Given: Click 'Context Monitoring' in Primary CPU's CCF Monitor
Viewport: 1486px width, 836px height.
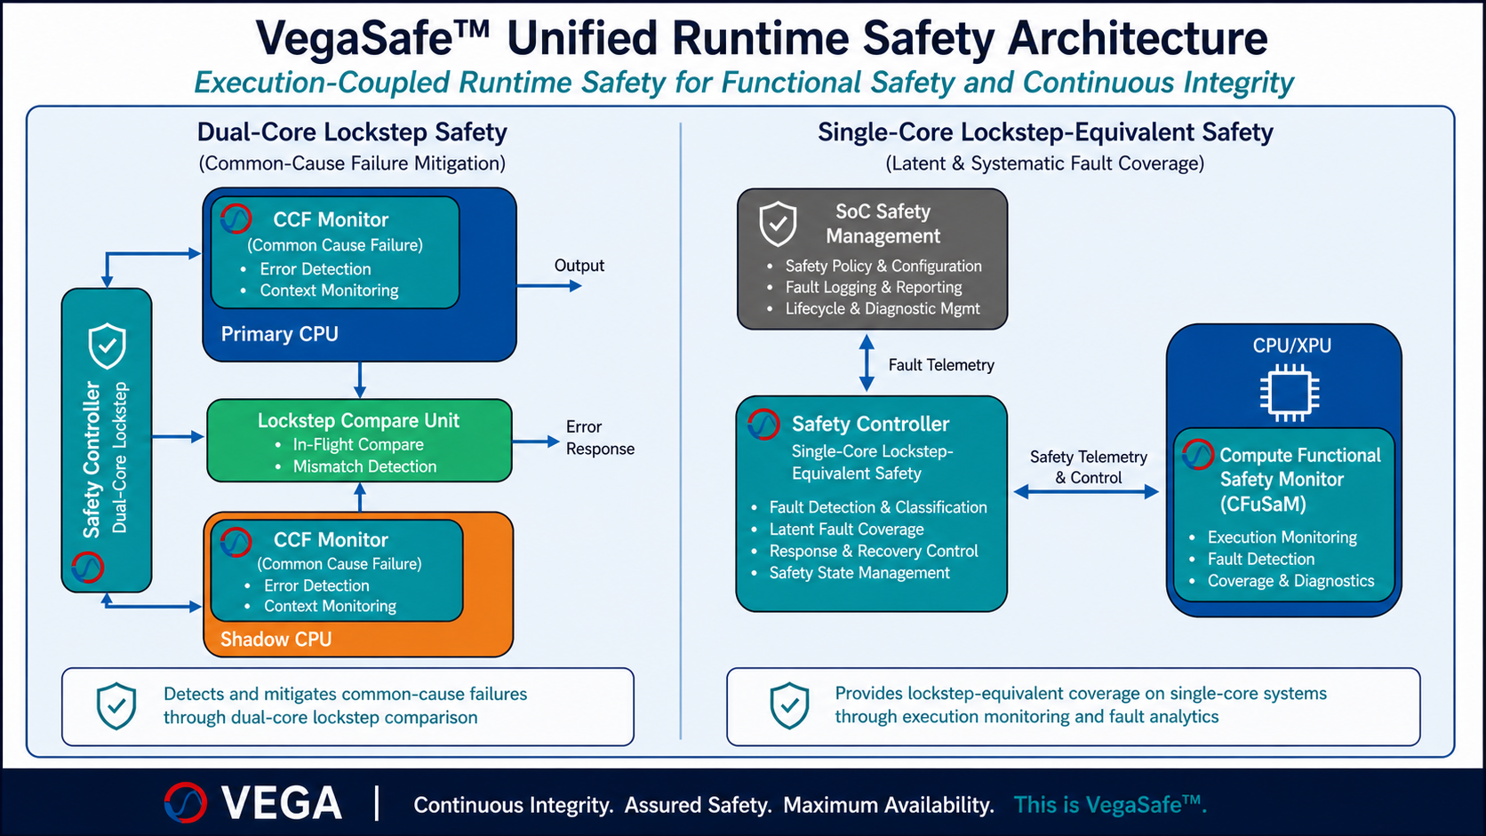Looking at the screenshot, I should coord(329,291).
